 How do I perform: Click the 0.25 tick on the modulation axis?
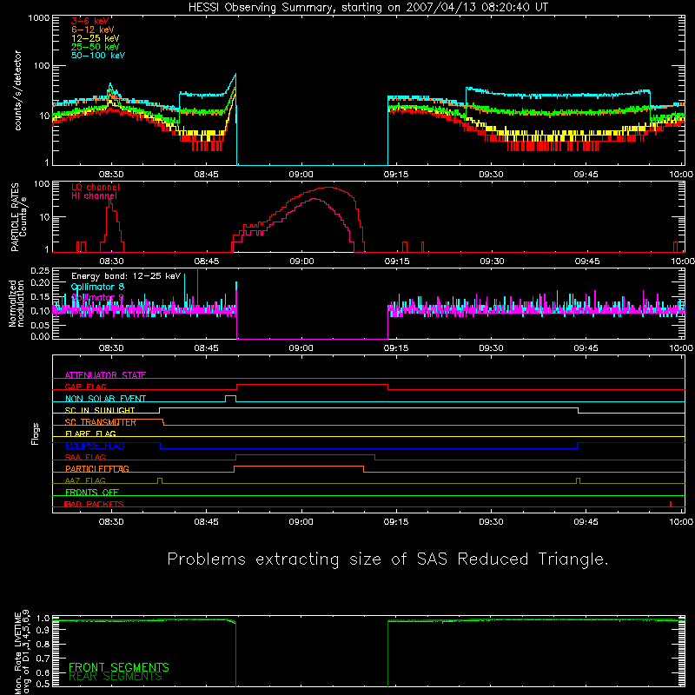pyautogui.click(x=40, y=270)
